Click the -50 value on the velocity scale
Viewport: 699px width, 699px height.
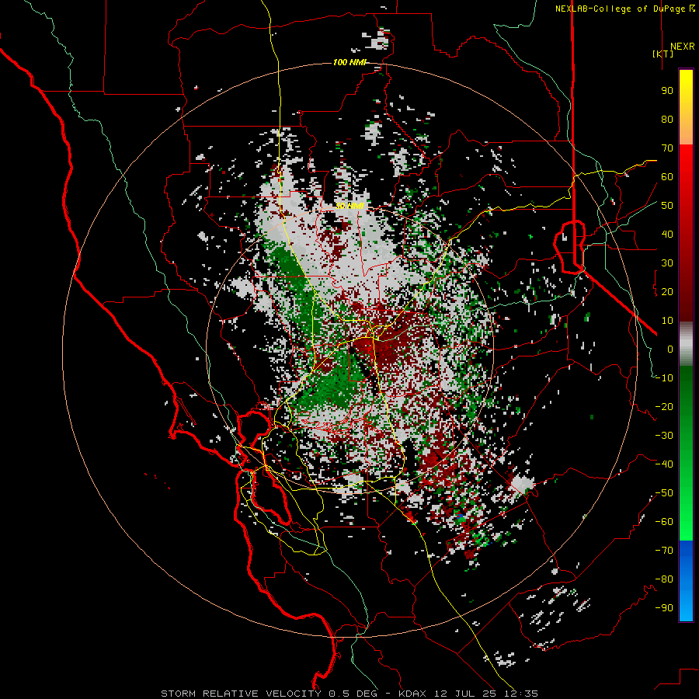[x=664, y=493]
